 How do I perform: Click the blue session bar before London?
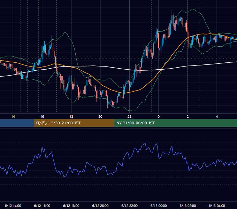pos(17,123)
